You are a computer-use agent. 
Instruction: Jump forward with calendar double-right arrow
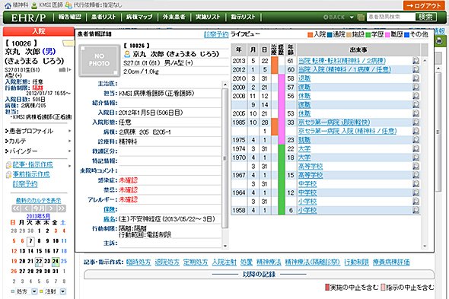point(62,208)
